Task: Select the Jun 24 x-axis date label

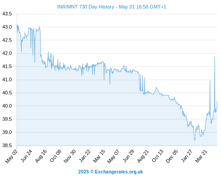Action: pos(26,156)
